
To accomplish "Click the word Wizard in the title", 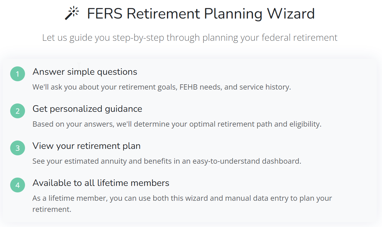I will pyautogui.click(x=291, y=14).
